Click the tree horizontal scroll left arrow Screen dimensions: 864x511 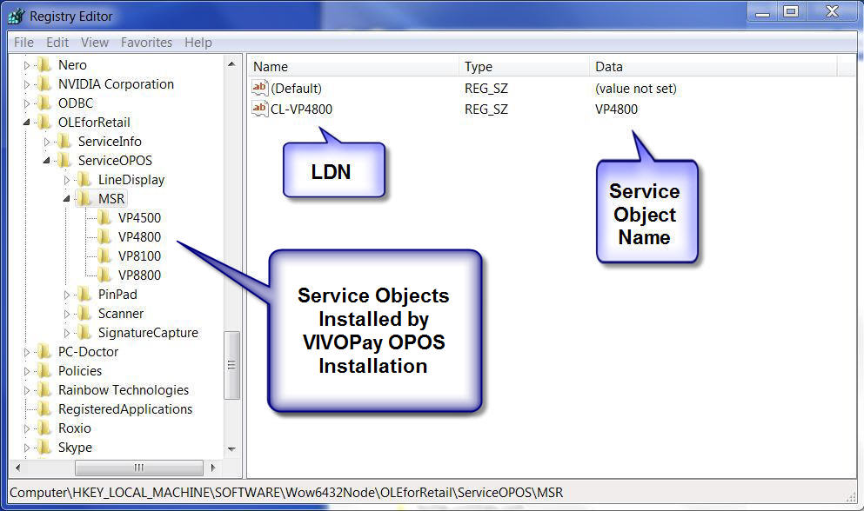(x=18, y=468)
